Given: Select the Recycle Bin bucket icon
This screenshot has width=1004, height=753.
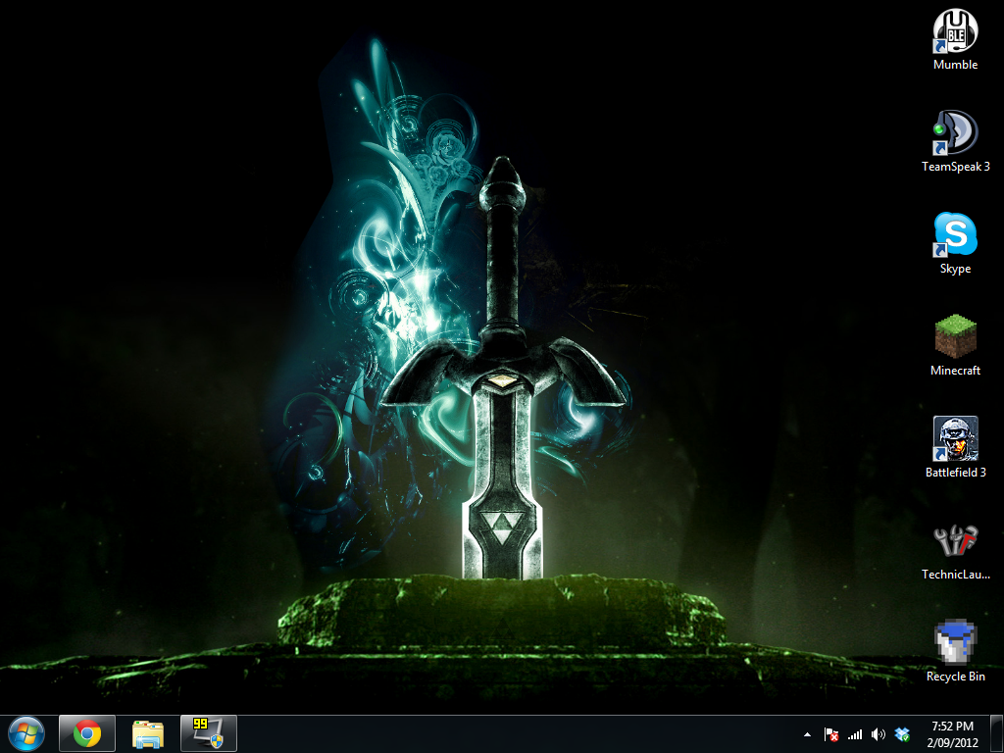Looking at the screenshot, I should click(955, 641).
